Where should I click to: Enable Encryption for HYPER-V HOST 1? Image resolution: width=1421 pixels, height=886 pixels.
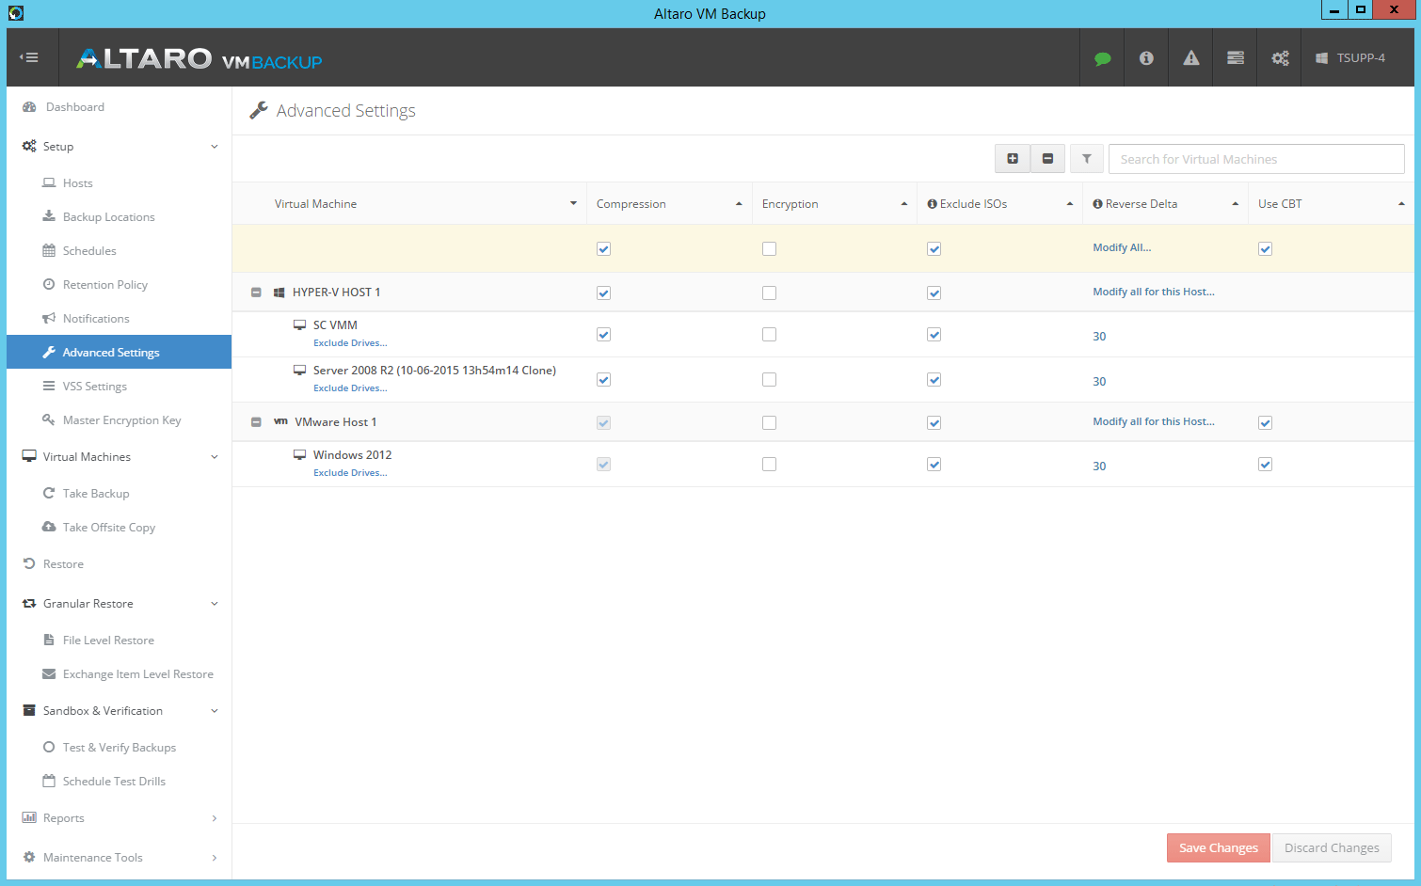tap(769, 293)
